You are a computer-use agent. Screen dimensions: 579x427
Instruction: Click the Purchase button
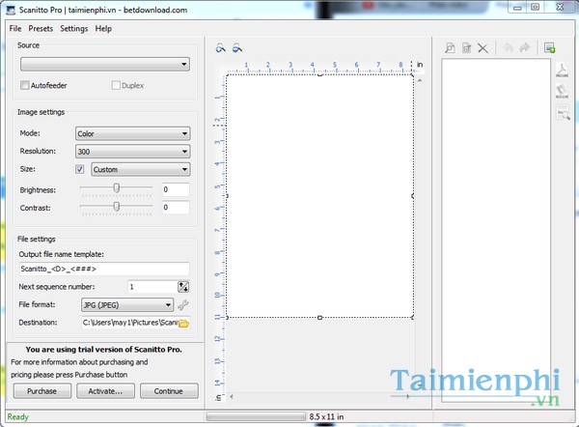[x=41, y=391]
